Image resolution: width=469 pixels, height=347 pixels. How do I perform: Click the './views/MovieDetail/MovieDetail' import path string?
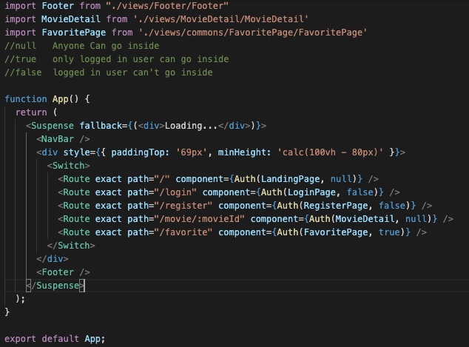220,19
